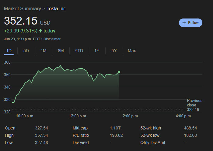Show the 6M chart range

(x=61, y=51)
